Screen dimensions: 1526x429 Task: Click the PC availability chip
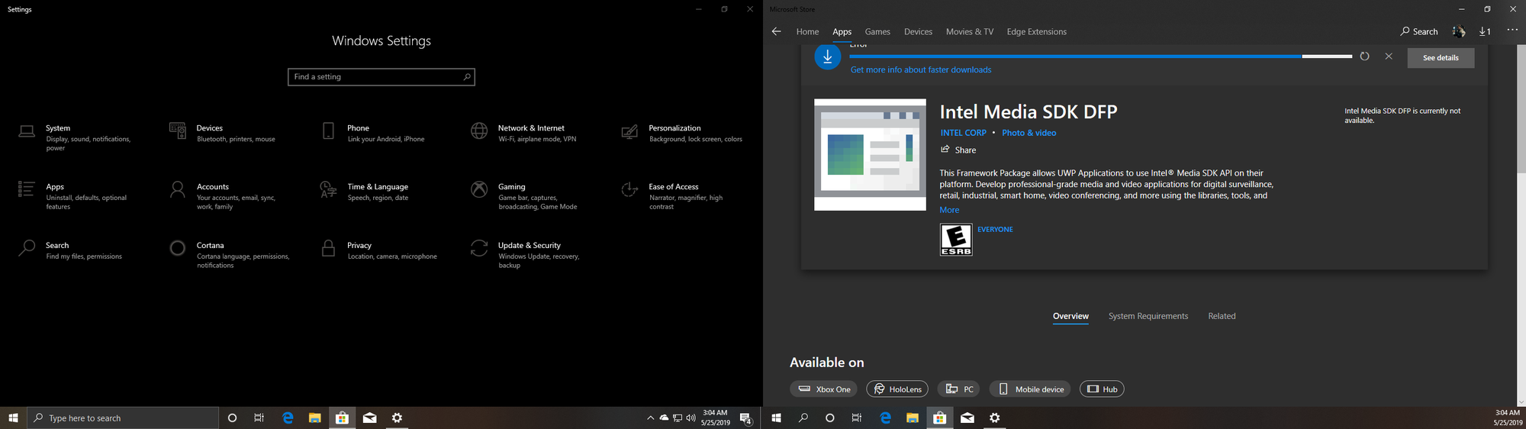pyautogui.click(x=959, y=389)
